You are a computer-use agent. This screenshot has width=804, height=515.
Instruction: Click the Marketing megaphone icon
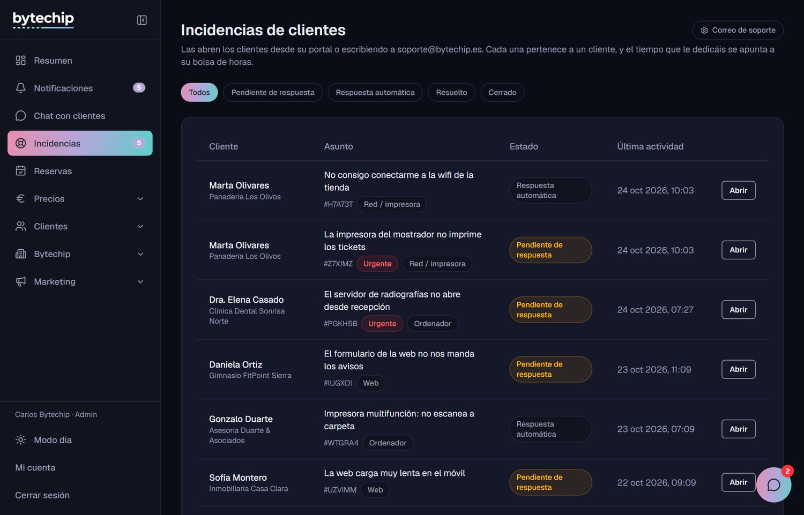[x=21, y=281]
